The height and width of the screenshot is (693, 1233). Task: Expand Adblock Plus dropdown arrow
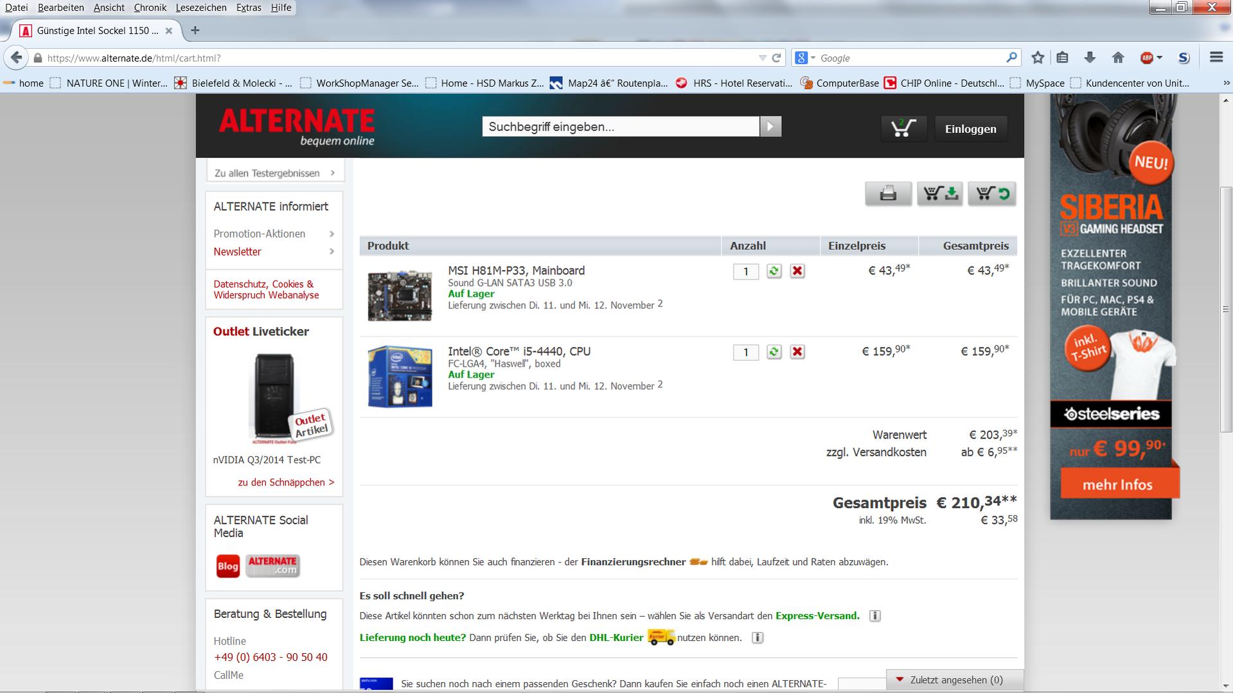click(x=1160, y=58)
